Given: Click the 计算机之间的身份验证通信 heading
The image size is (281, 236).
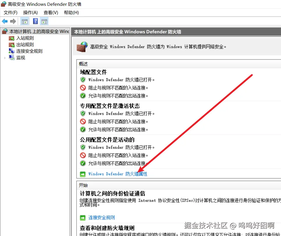Looking at the screenshot, I should tap(113, 194).
